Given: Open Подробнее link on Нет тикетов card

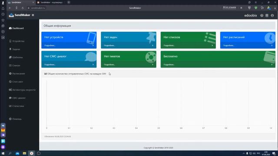Looking at the screenshot, I should [x=109, y=65].
